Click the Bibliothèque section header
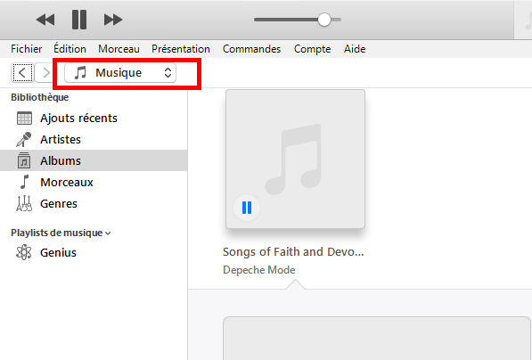This screenshot has height=360, width=532. pyautogui.click(x=40, y=97)
